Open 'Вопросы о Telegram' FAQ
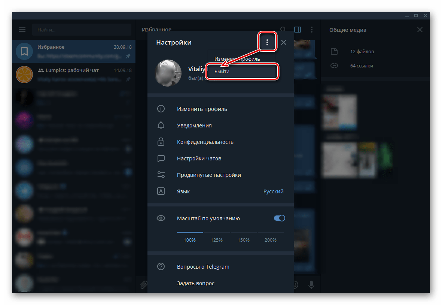Screen dimensions: 442x305 (220, 267)
